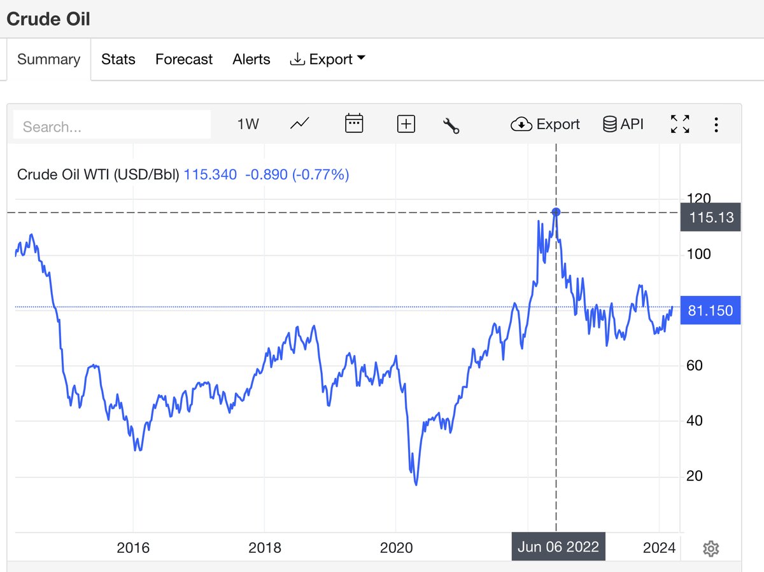Click the 2020 axis label
This screenshot has width=764, height=572.
point(395,547)
